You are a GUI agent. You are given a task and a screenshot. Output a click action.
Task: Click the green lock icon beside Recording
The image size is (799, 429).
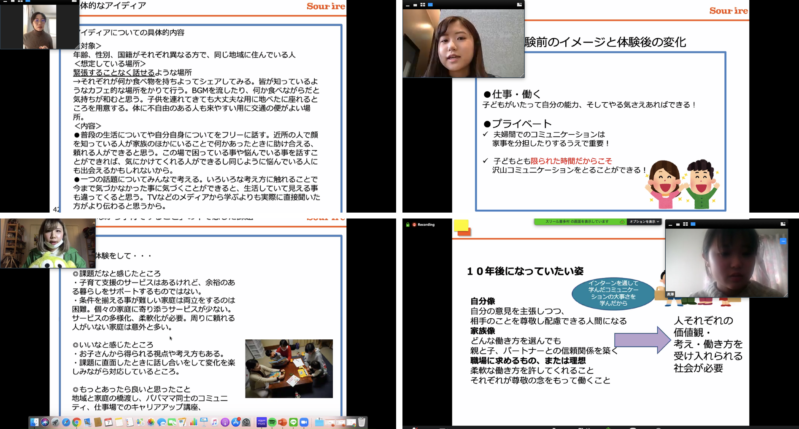(408, 225)
